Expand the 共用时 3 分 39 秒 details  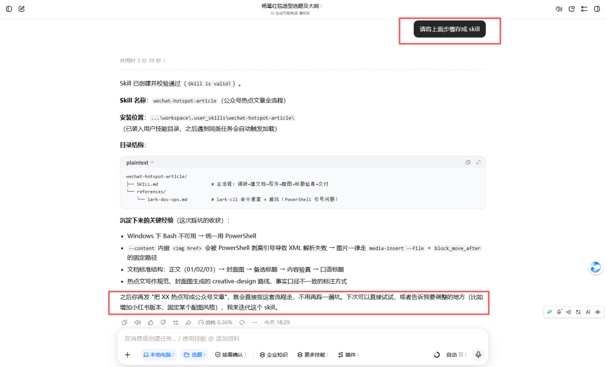pyautogui.click(x=142, y=60)
